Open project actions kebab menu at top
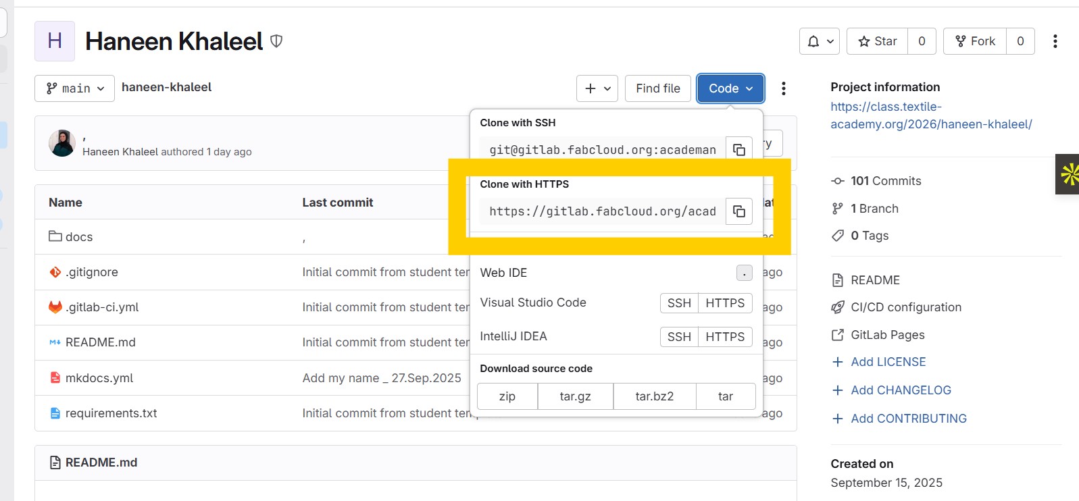This screenshot has width=1079, height=501. 1055,41
